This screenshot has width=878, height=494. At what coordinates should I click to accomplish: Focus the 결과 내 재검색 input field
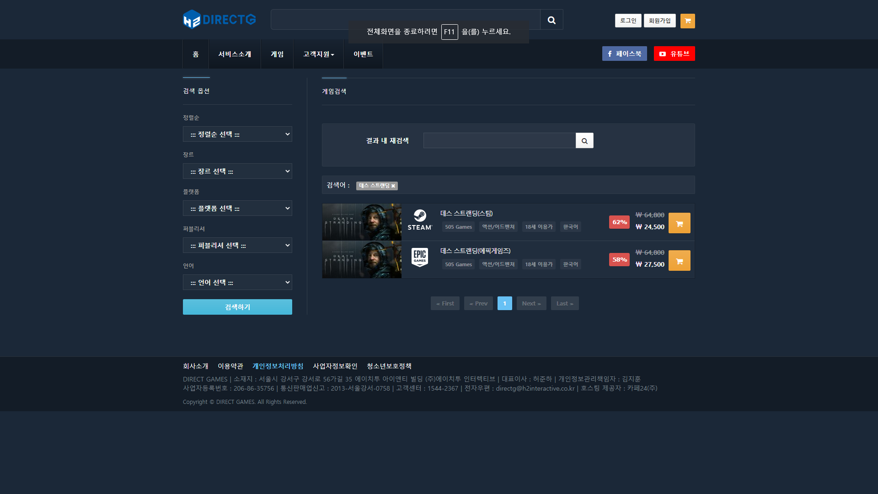(x=499, y=141)
